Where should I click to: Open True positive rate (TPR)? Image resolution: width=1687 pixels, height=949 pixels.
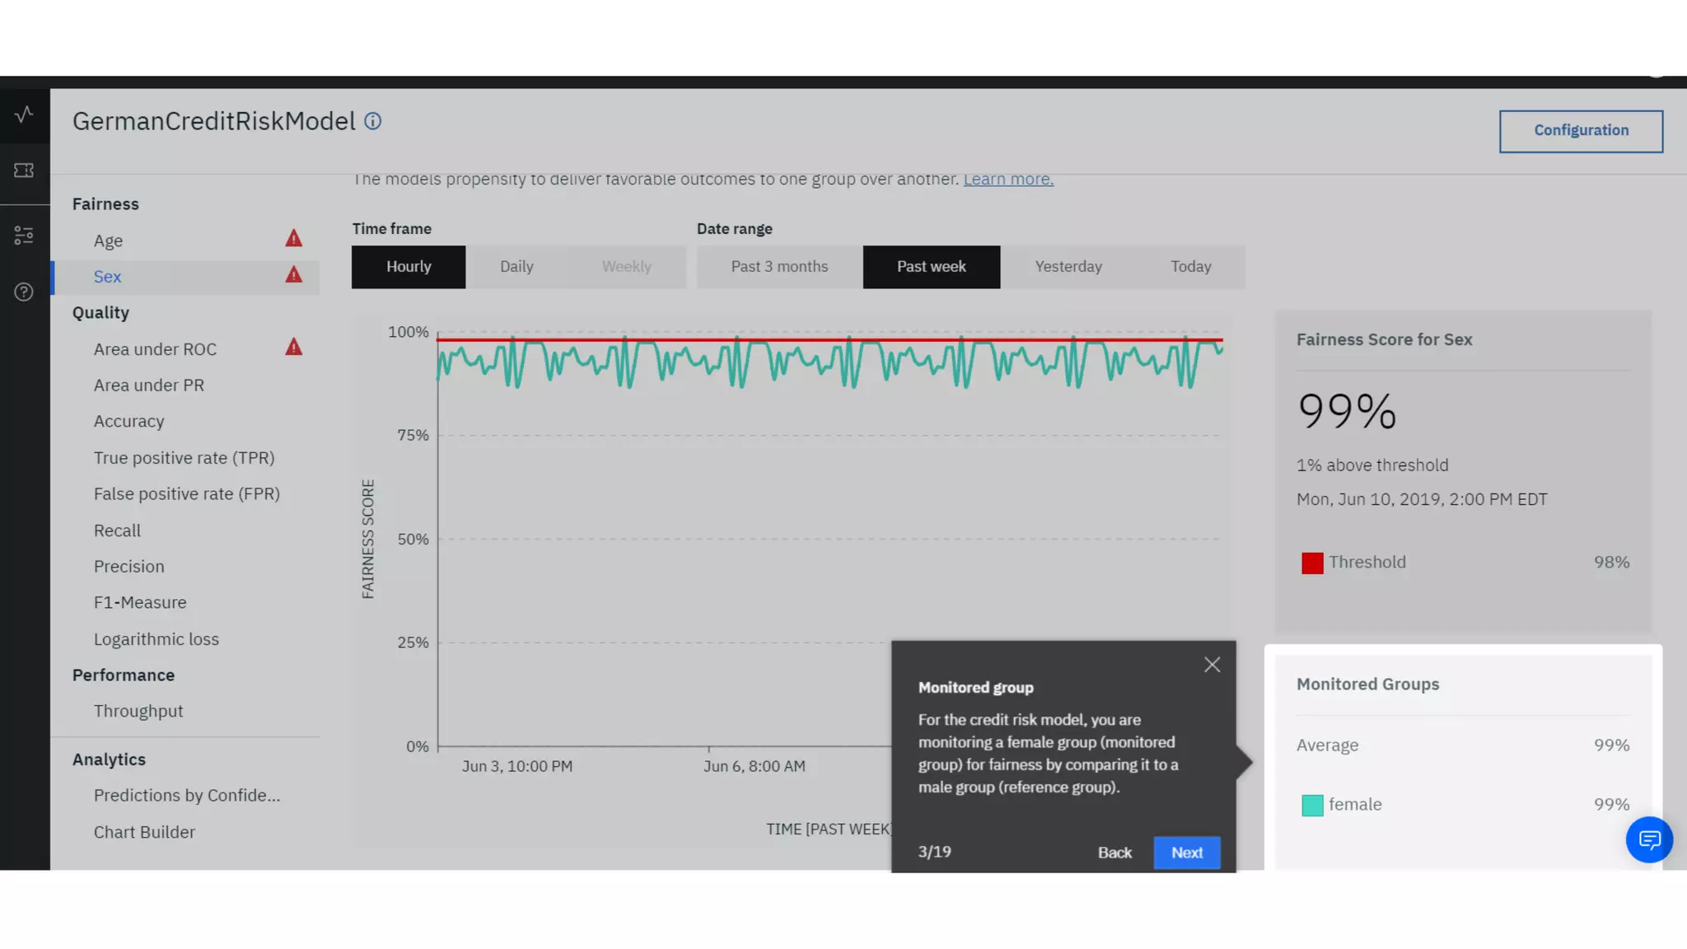[x=185, y=458]
